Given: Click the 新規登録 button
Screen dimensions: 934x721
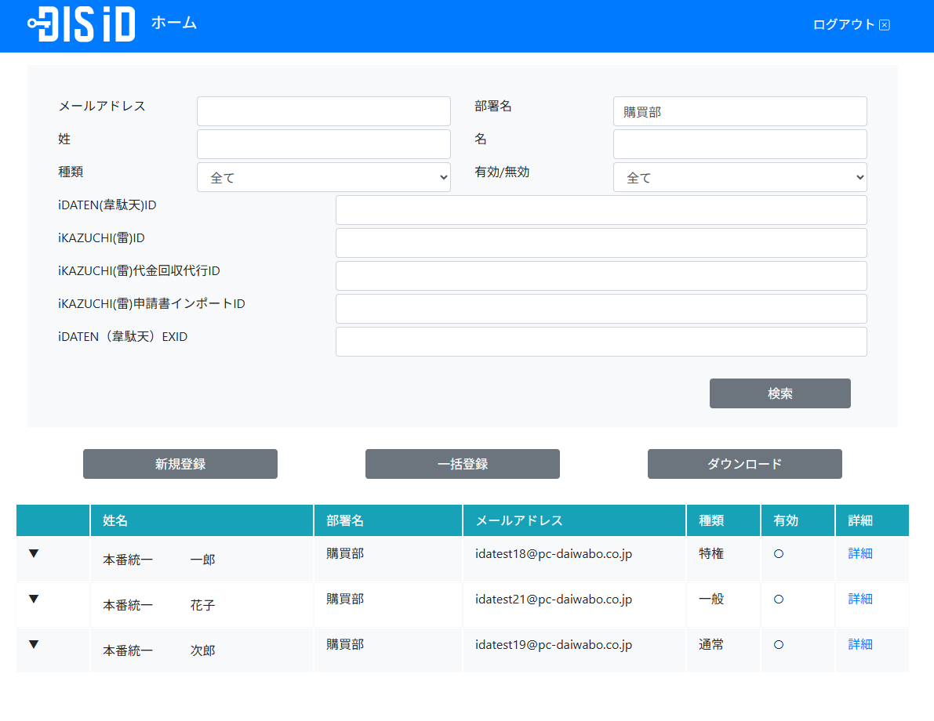Looking at the screenshot, I should point(180,464).
